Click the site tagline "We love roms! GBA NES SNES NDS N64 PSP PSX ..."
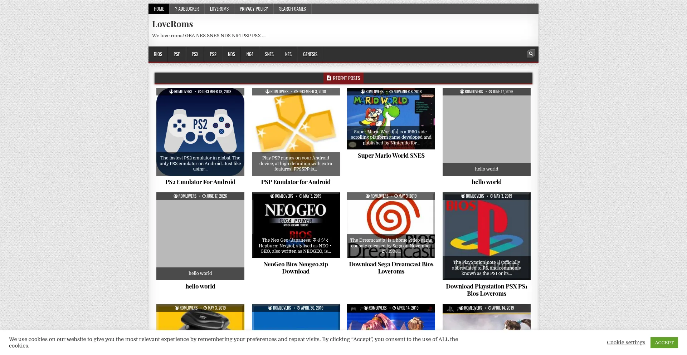Screen dimensions: 687x355 (209, 36)
